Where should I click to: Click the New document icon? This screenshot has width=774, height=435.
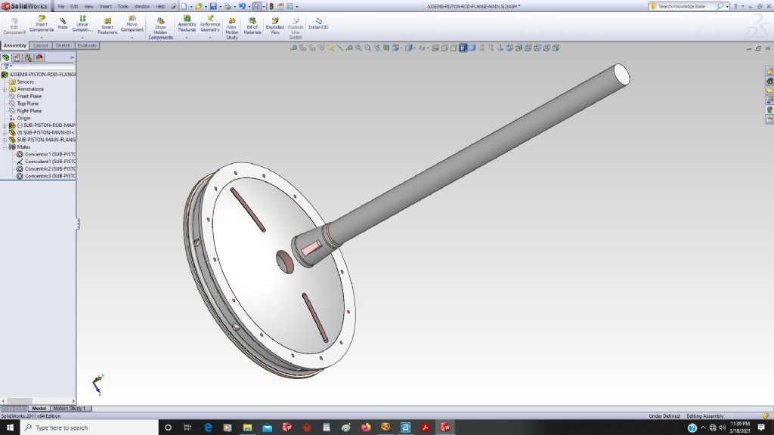pos(184,6)
